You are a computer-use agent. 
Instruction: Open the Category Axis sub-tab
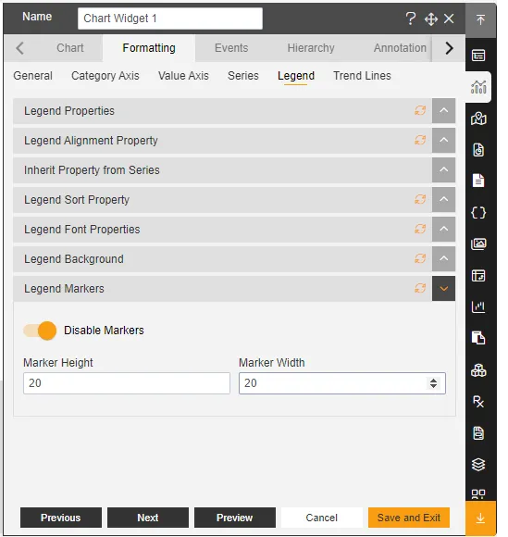tap(105, 76)
